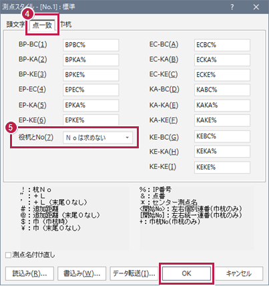Click the OK button

186,273
